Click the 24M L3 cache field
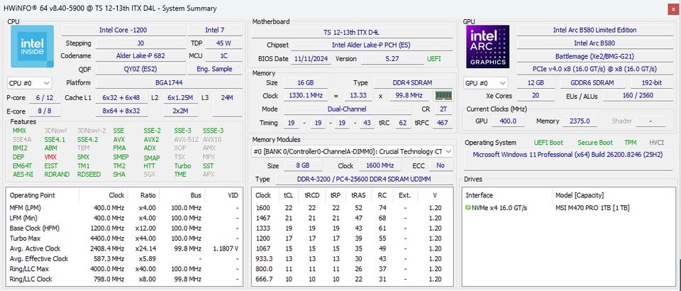The image size is (681, 291). coord(227,104)
